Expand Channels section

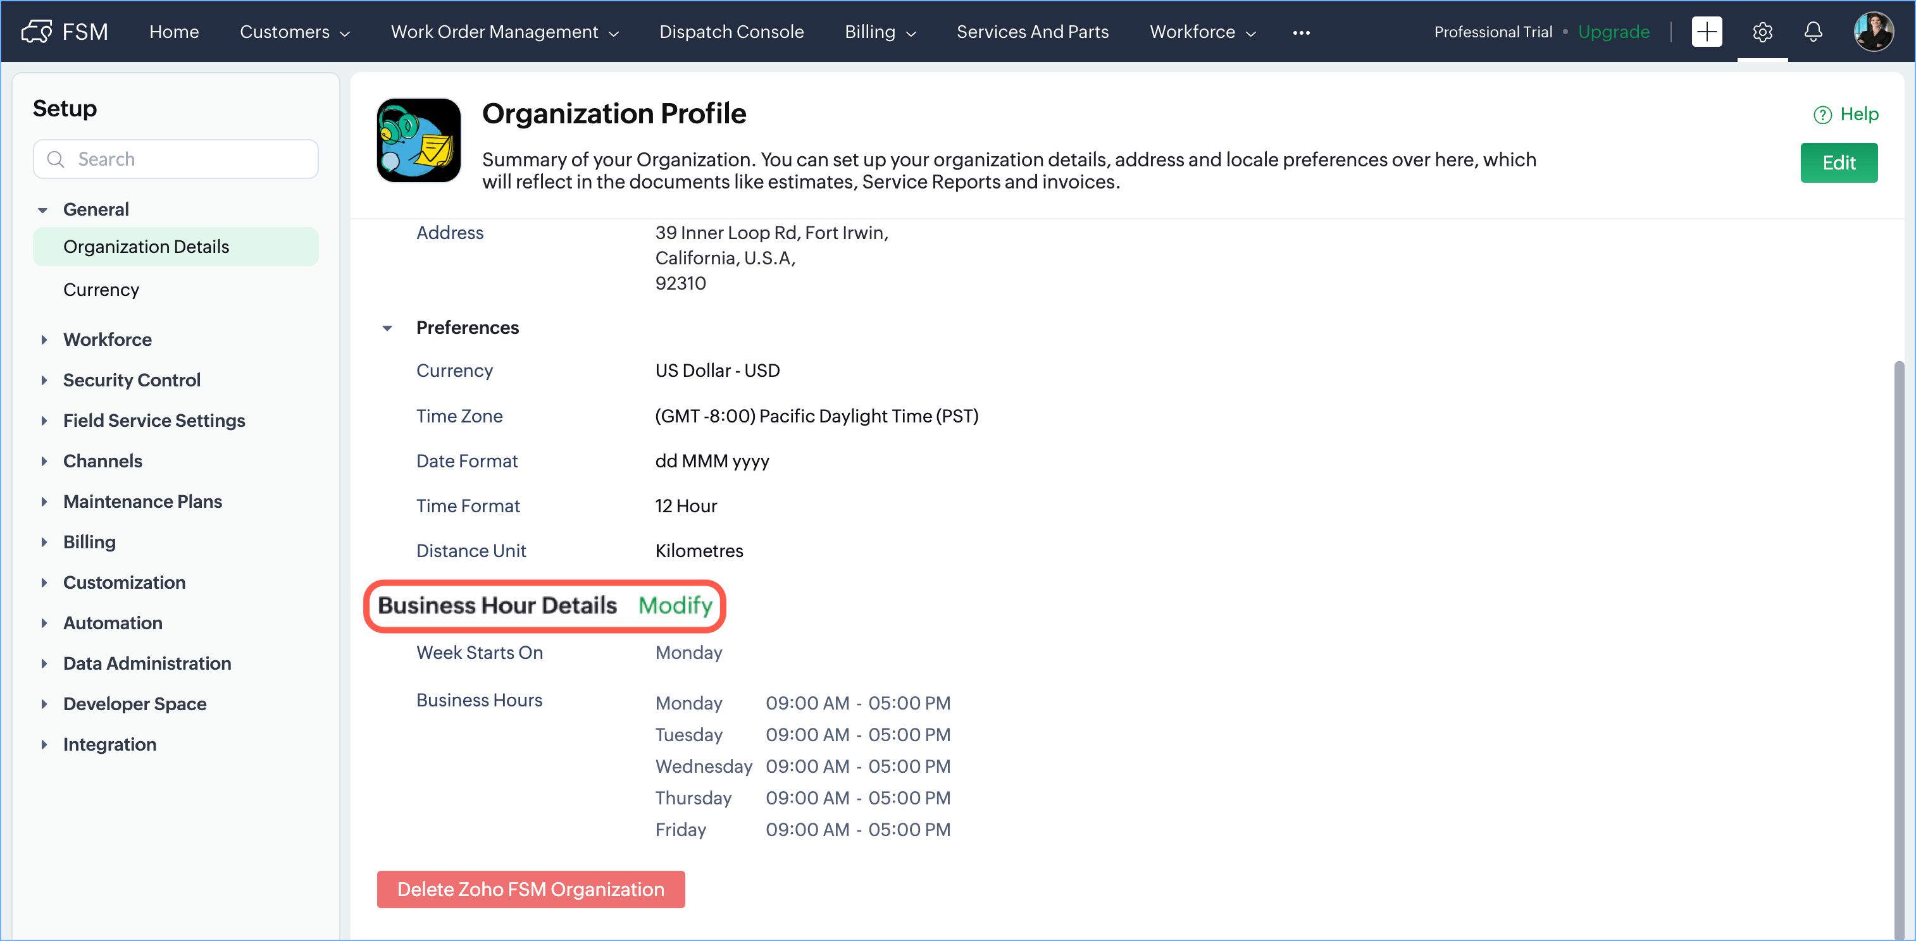click(x=44, y=461)
